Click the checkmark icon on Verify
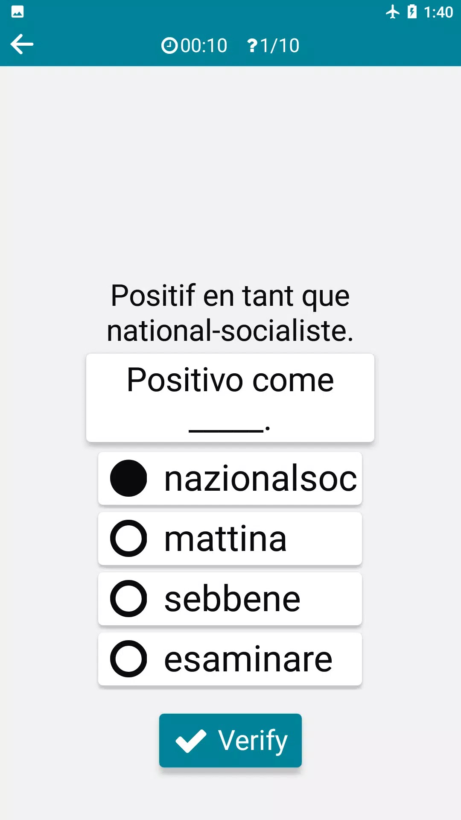The height and width of the screenshot is (820, 461). (x=191, y=741)
